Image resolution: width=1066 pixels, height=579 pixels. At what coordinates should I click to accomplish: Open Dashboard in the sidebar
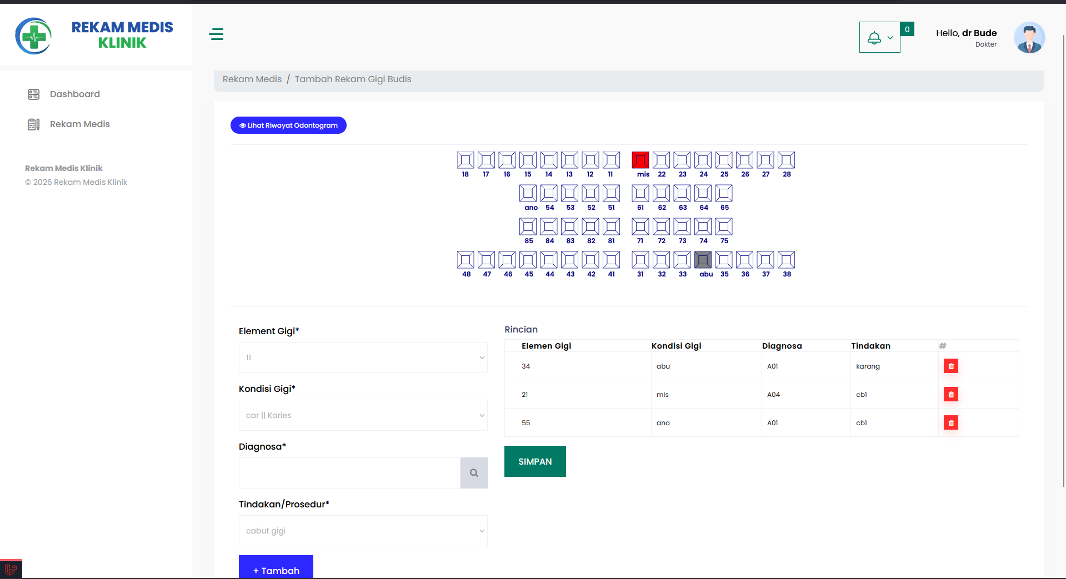75,94
